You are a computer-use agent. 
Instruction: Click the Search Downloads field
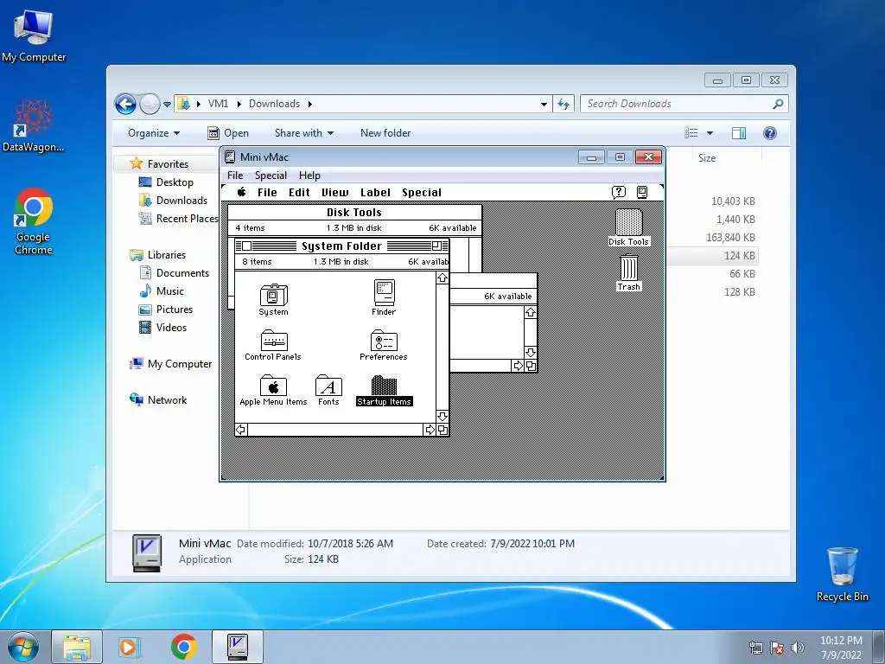pos(684,104)
